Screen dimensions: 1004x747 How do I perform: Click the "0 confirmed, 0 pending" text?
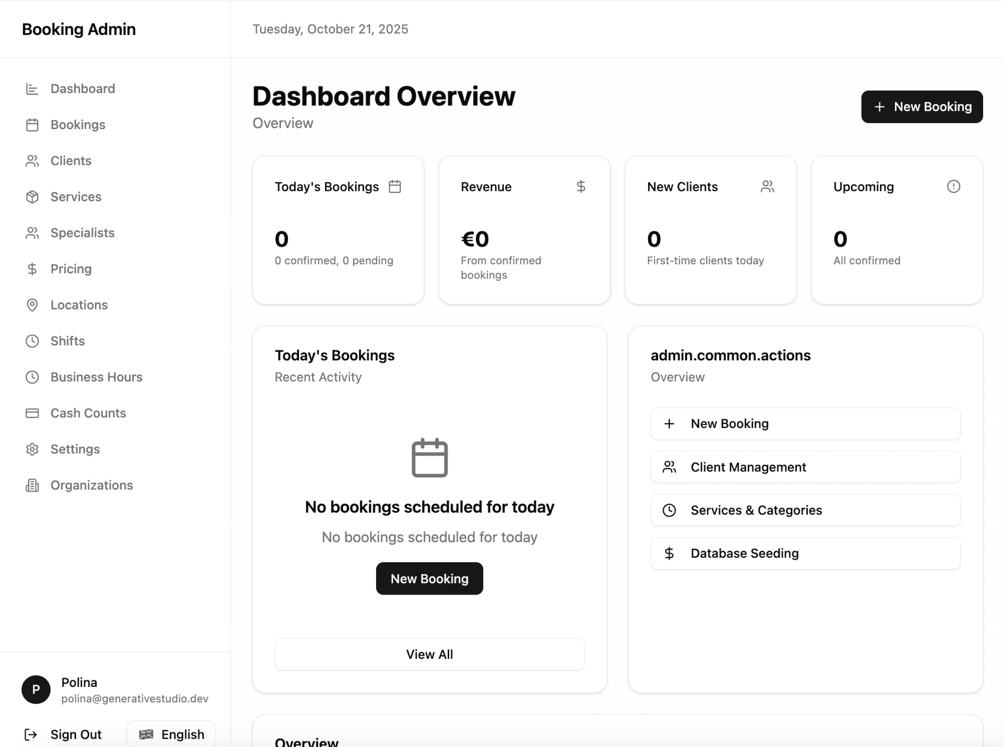click(x=334, y=260)
